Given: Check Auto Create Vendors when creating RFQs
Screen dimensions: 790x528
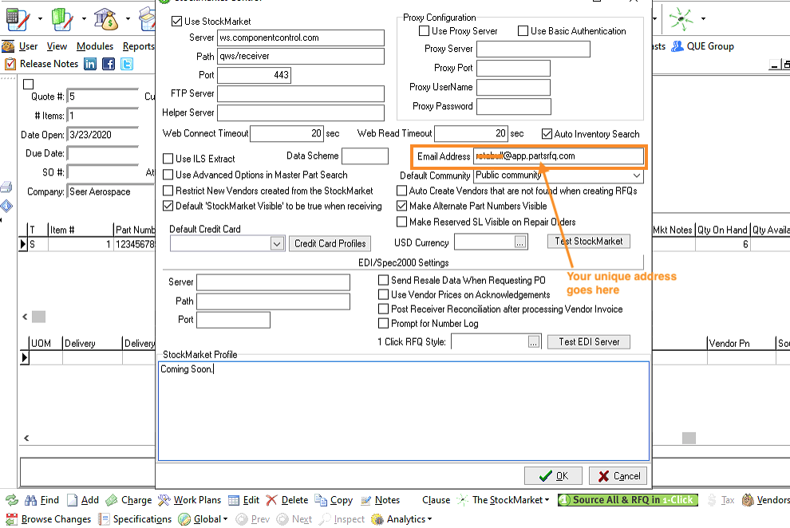Looking at the screenshot, I should 401,191.
